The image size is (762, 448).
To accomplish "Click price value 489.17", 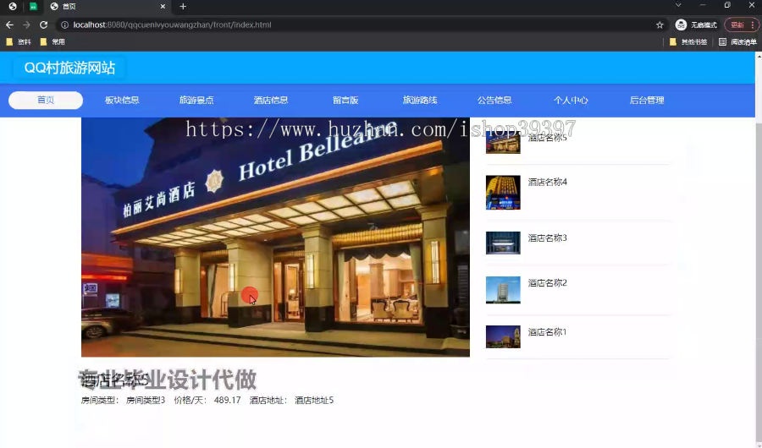I will point(228,401).
